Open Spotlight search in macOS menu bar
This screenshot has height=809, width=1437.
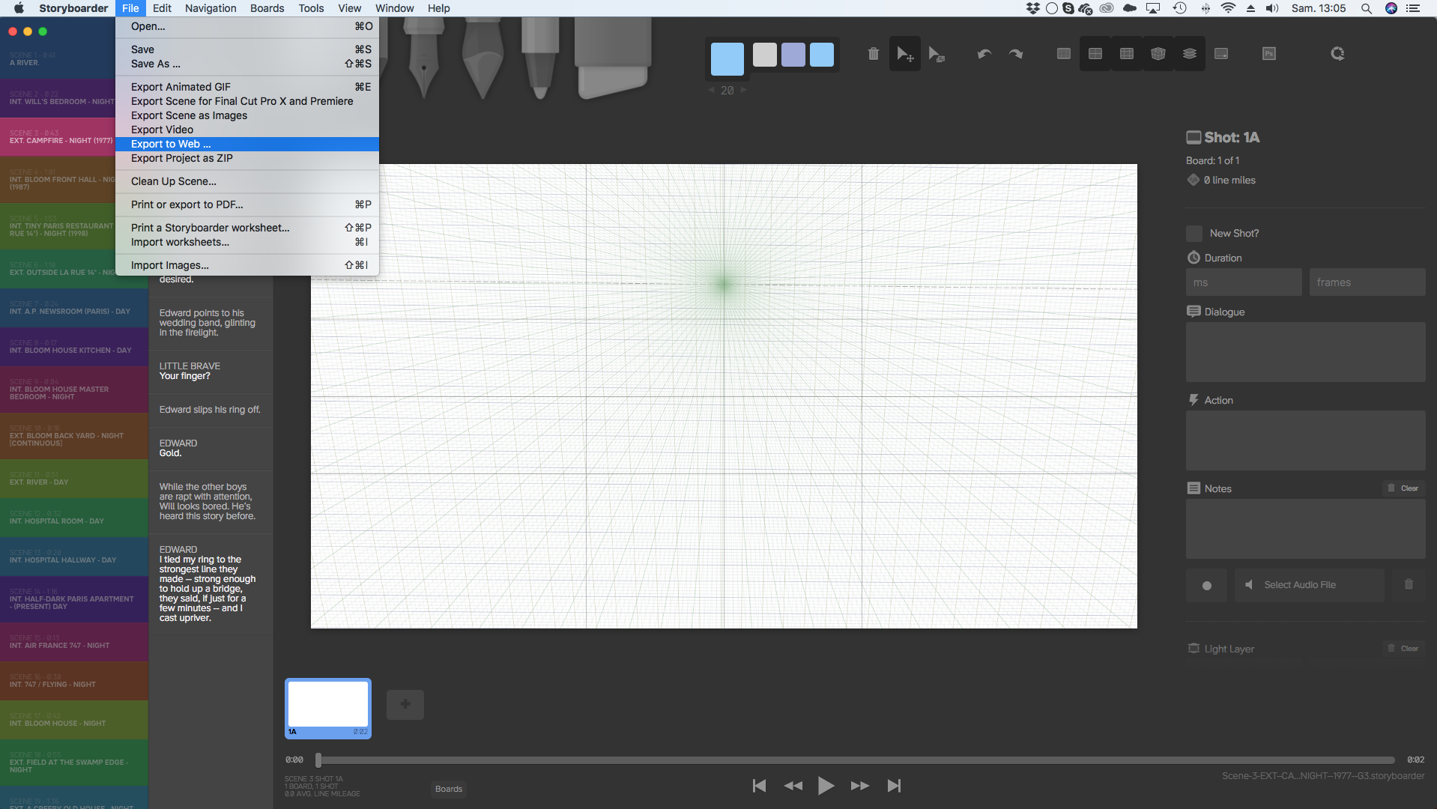(1367, 8)
